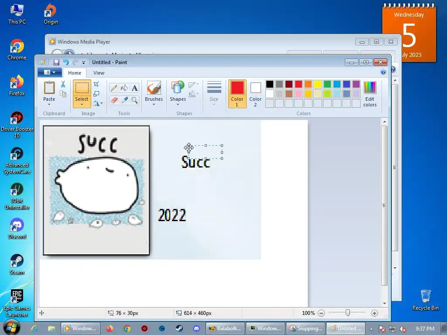
Task: Click the Shapes button
Action: point(178,91)
